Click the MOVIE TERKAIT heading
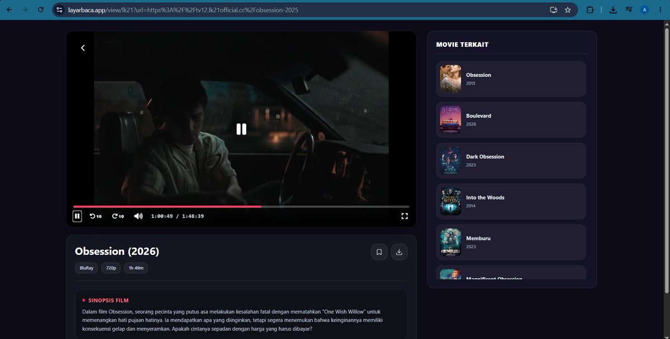The width and height of the screenshot is (670, 339). point(462,45)
